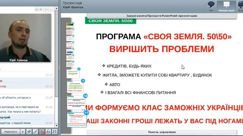Click the ВИРІШИТЬ ПРОБЛЕМИ heading on slide
The image size is (243, 136).
162,49
